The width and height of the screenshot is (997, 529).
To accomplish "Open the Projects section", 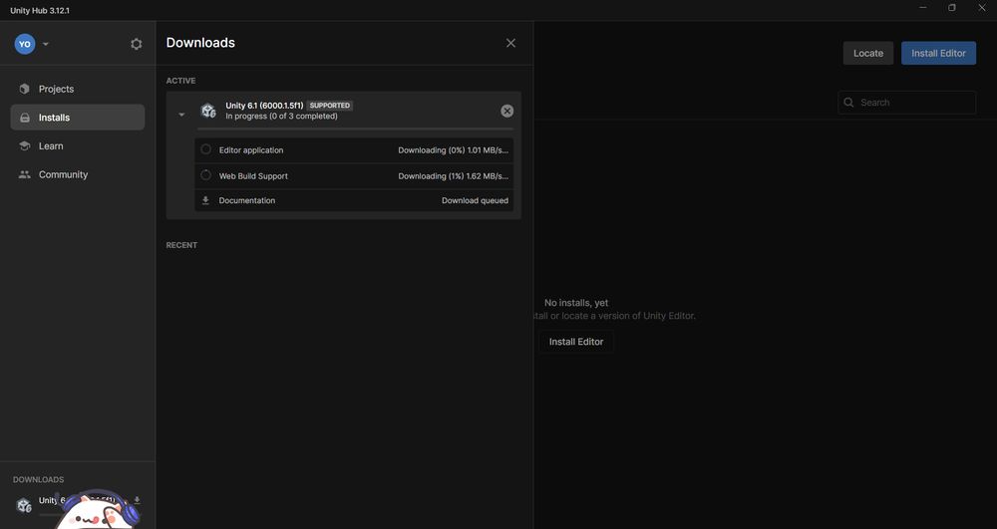I will (77, 89).
